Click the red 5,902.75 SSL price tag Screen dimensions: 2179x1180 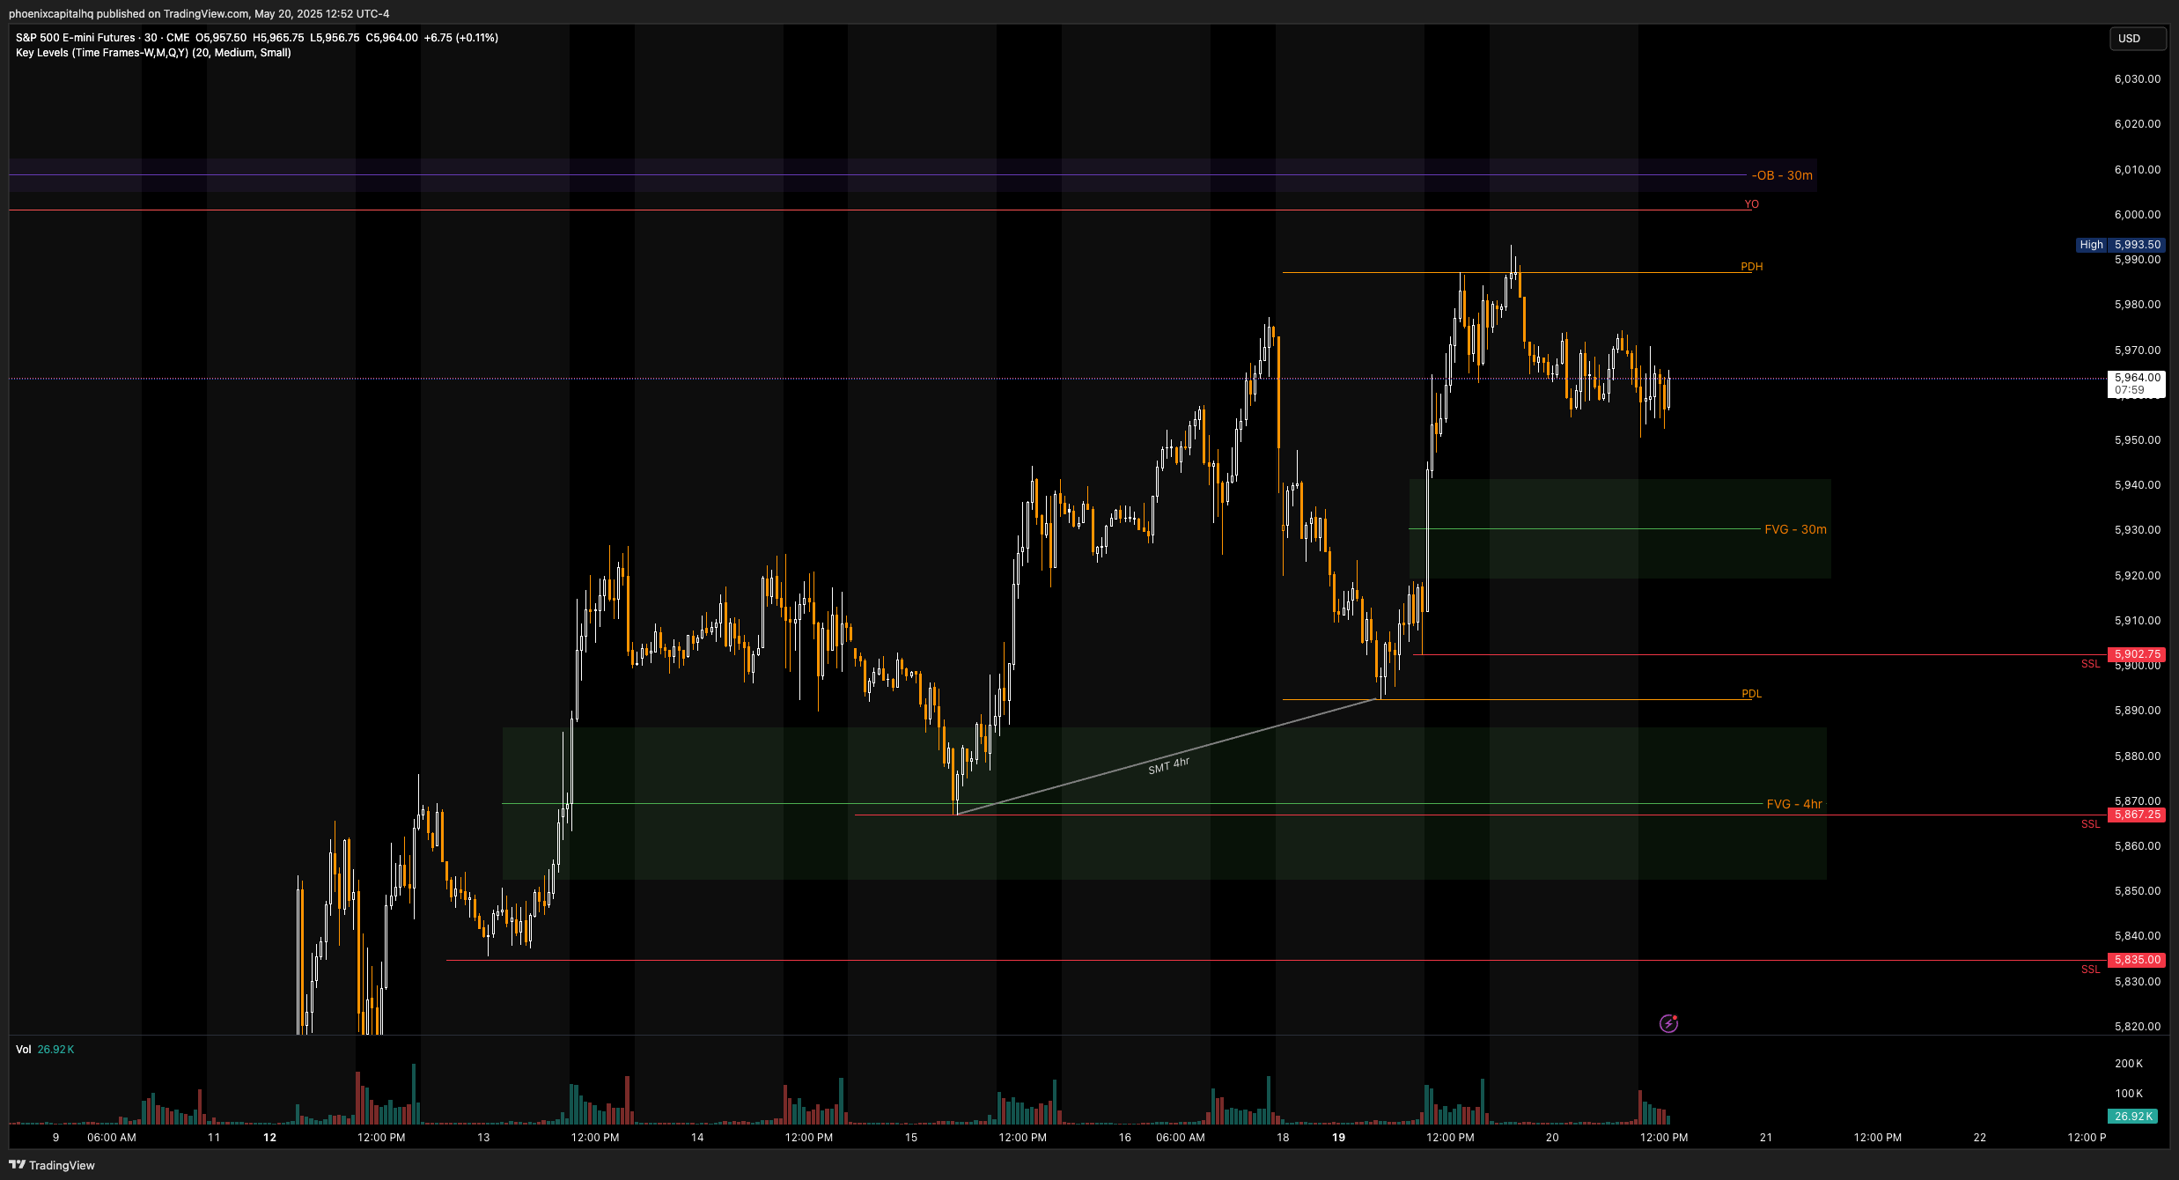(2137, 654)
